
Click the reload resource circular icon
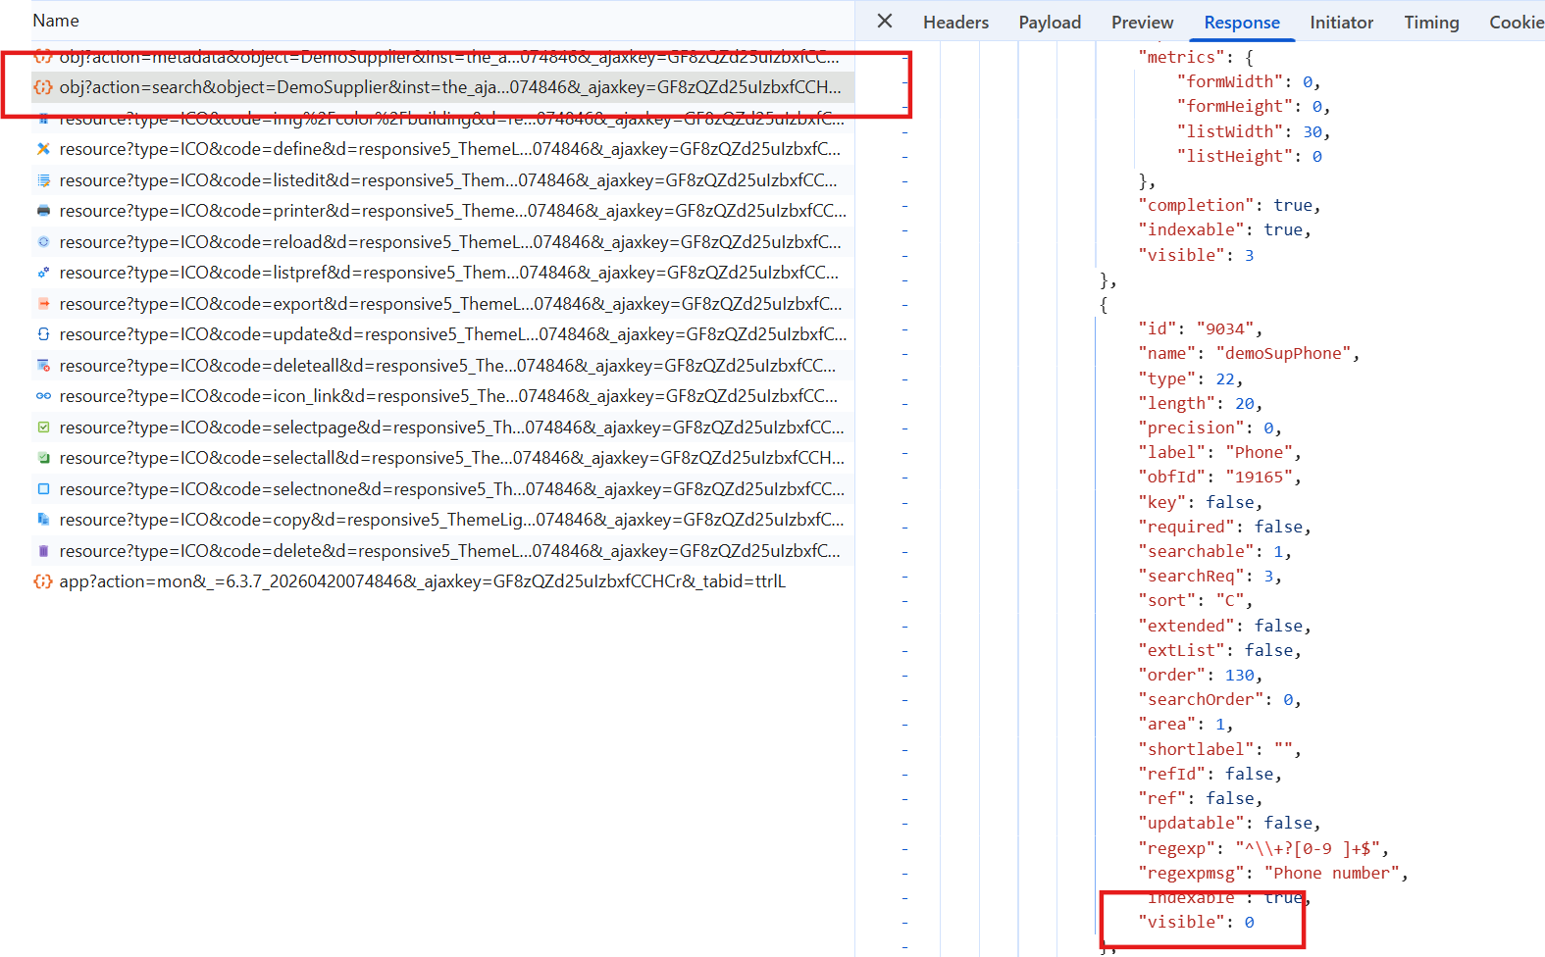pos(43,242)
